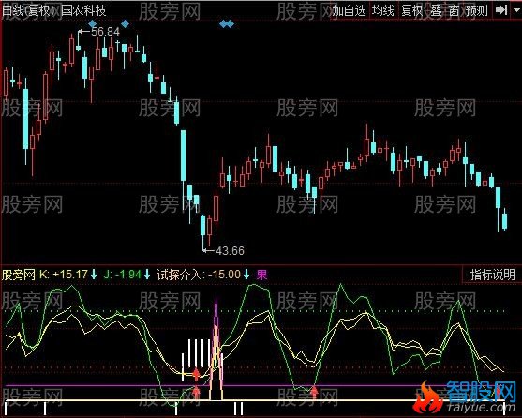Click the second single blue diamond marker
The width and height of the screenshot is (522, 418).
coord(125,23)
